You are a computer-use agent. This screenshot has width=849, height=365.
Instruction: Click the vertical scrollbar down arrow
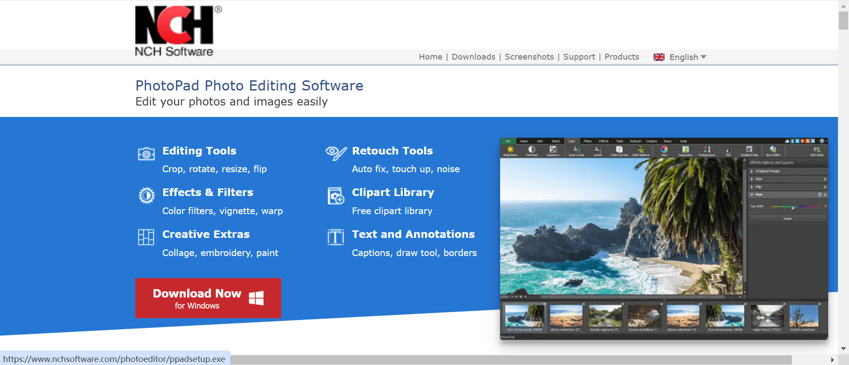pos(843,349)
